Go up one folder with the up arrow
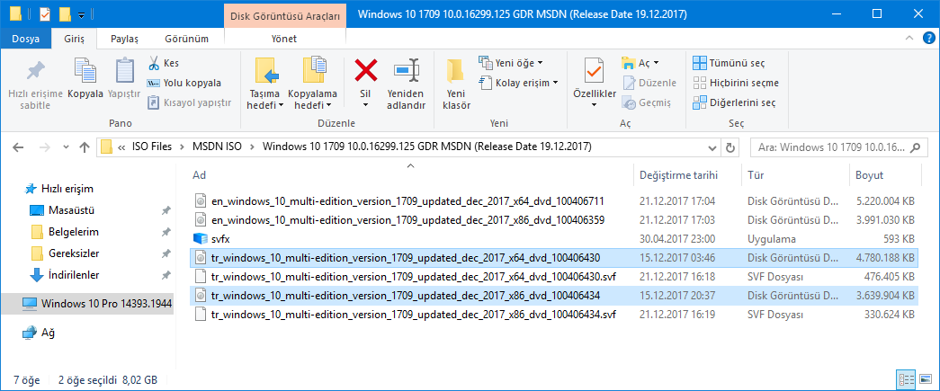The width and height of the screenshot is (940, 391). click(x=85, y=147)
